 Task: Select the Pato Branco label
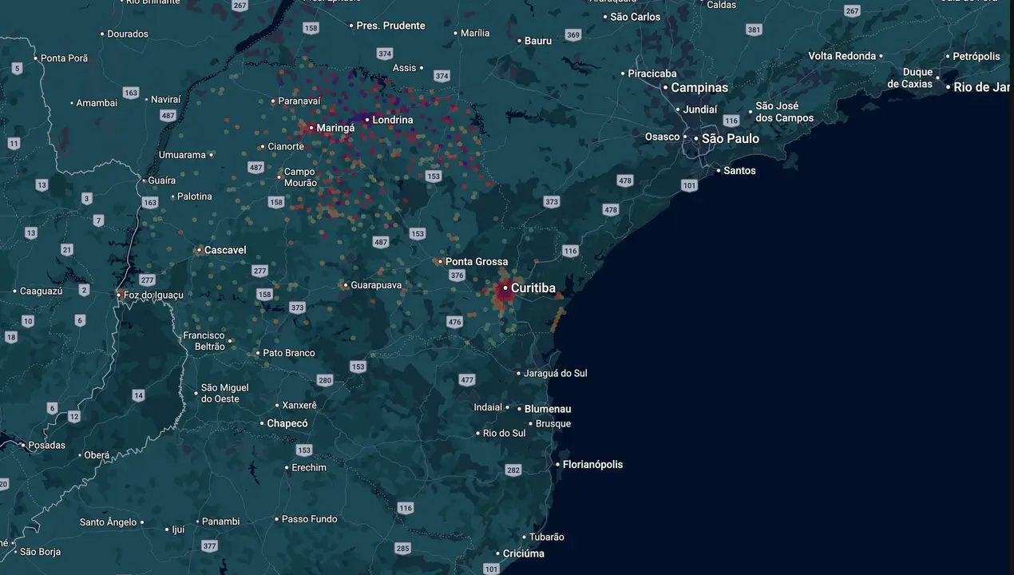pyautogui.click(x=289, y=353)
